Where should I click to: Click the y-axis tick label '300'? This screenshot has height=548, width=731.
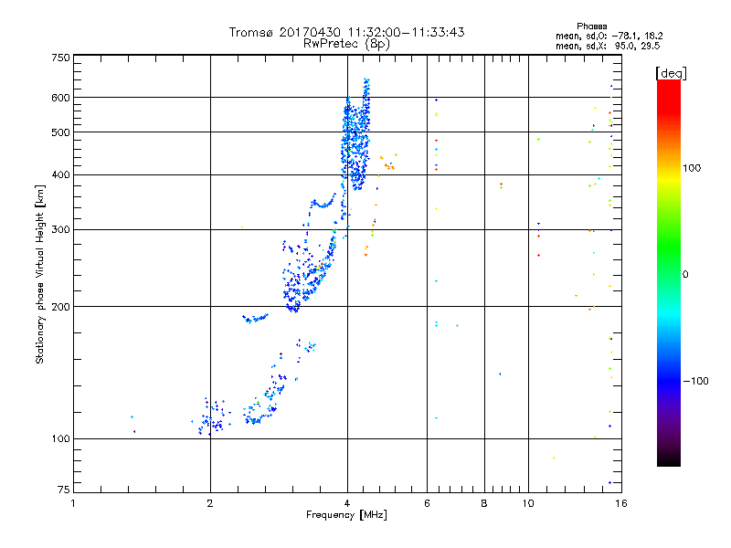[60, 229]
